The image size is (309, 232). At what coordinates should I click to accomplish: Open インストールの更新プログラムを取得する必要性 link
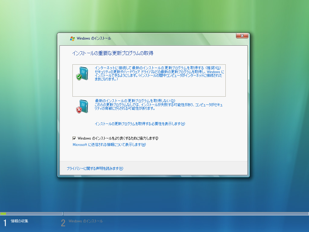pos(140,124)
